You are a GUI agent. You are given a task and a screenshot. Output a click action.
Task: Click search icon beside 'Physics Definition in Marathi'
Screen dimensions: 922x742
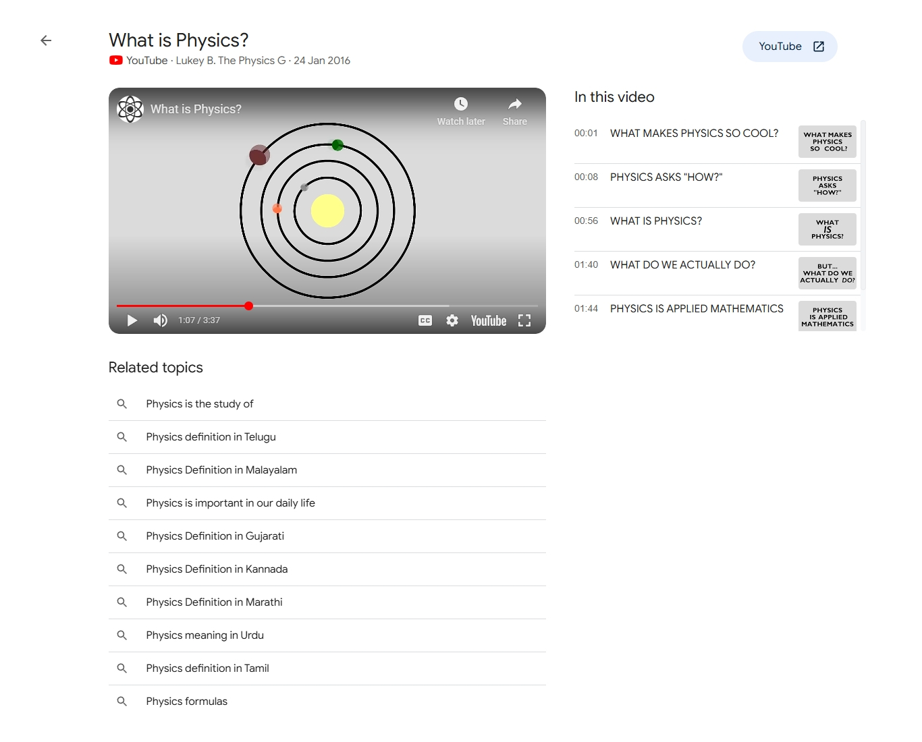(122, 602)
